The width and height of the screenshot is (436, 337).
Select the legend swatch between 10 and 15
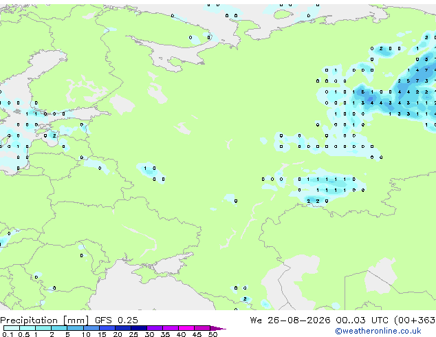pos(91,328)
